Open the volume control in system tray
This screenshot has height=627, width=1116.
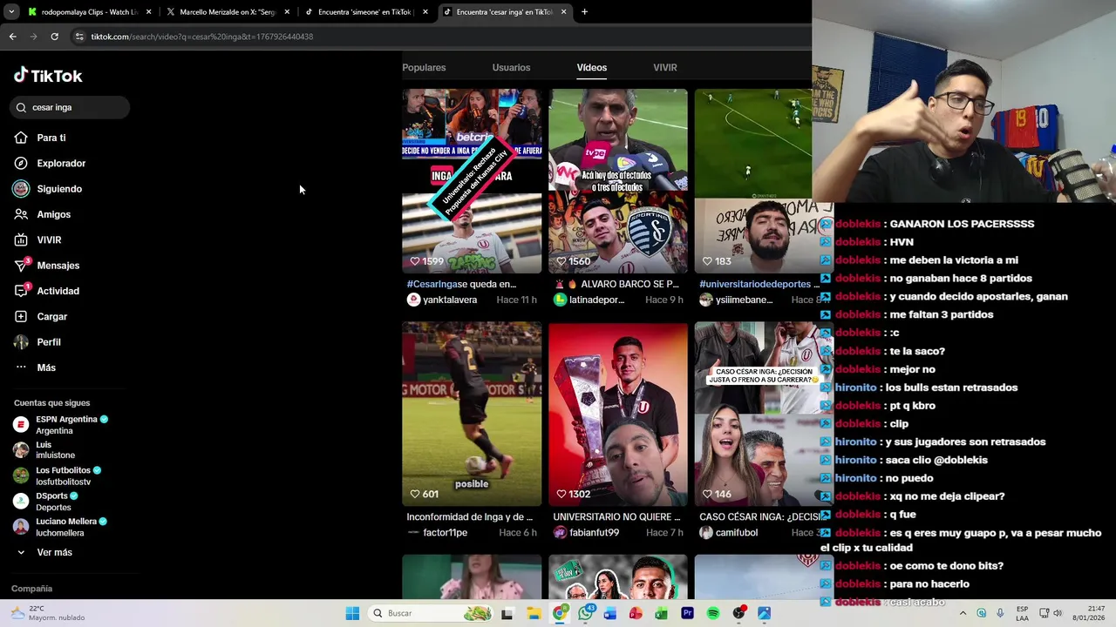pos(1058,613)
